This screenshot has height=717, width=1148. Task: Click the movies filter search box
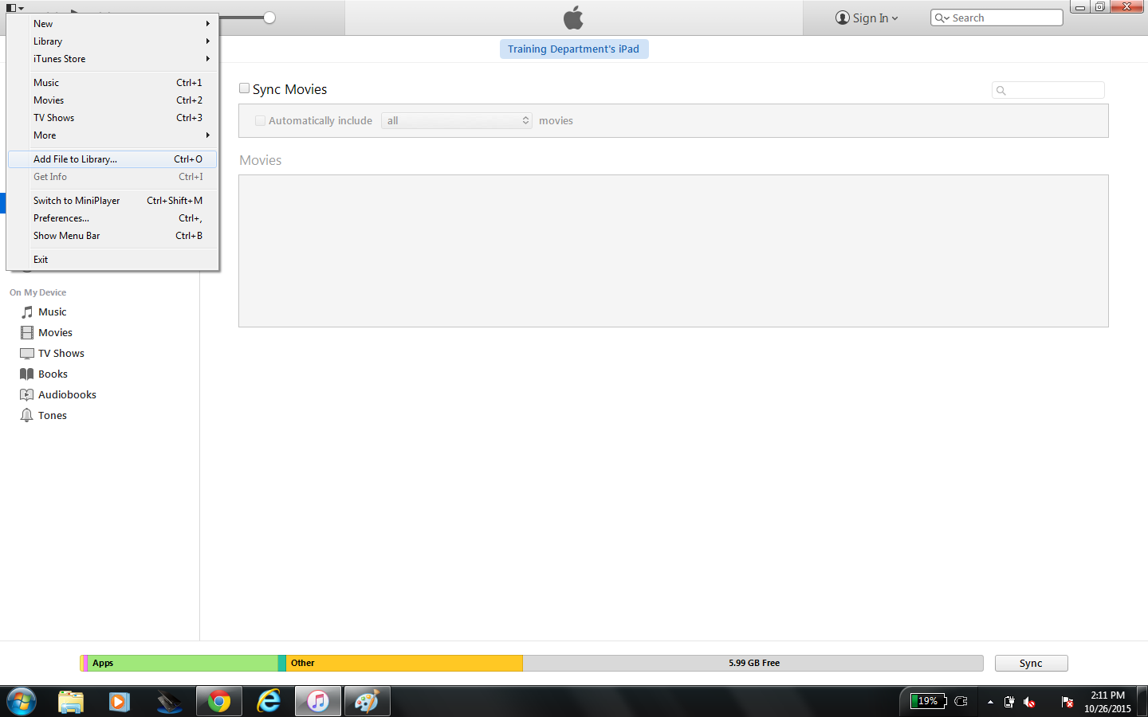pos(1048,90)
